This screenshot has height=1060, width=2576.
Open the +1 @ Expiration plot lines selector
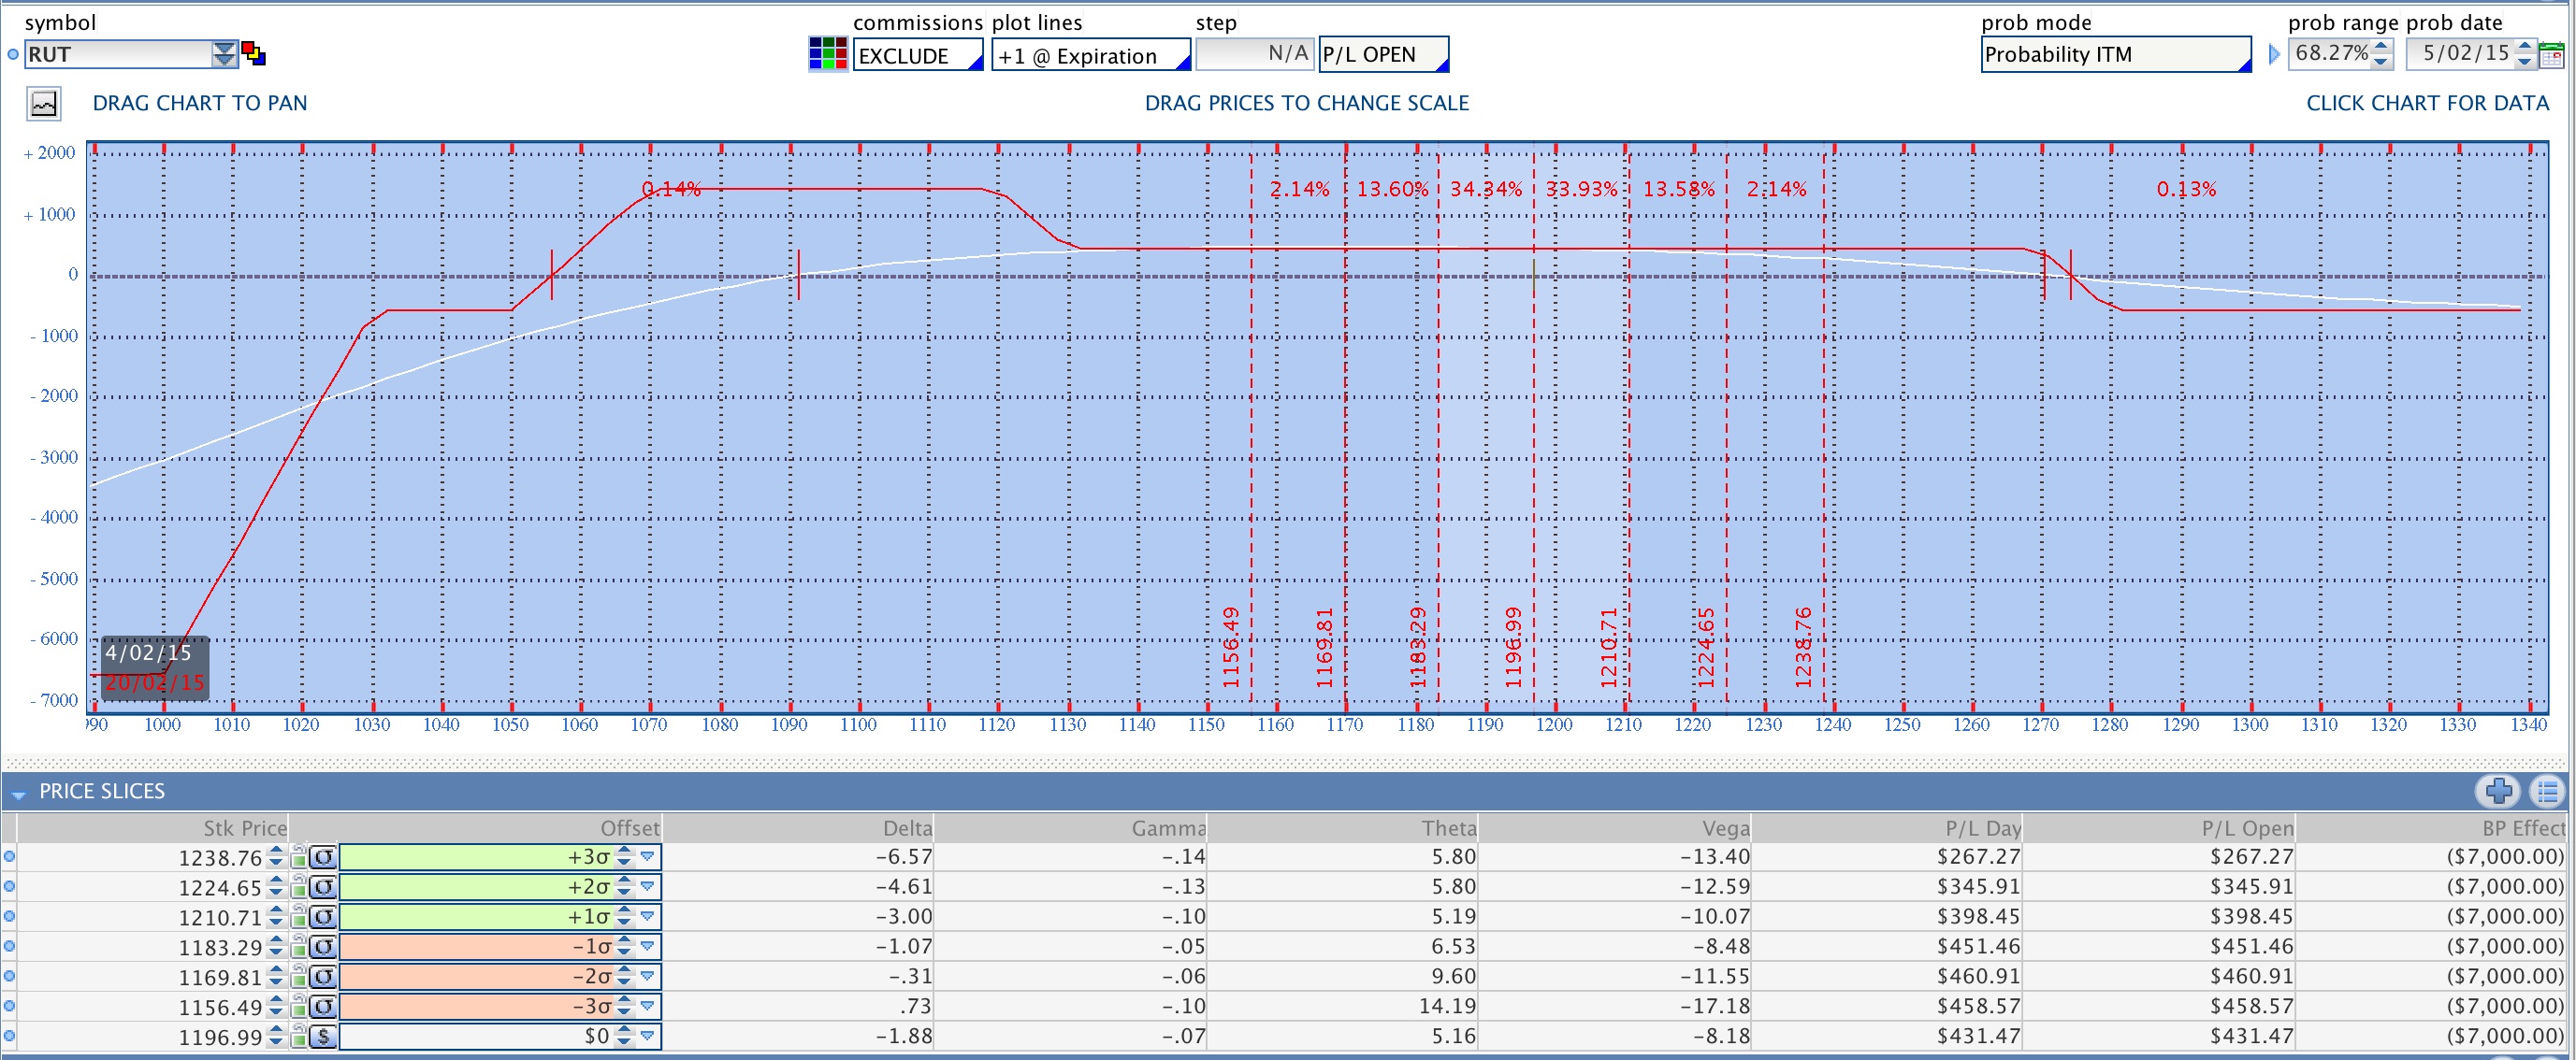point(1090,55)
